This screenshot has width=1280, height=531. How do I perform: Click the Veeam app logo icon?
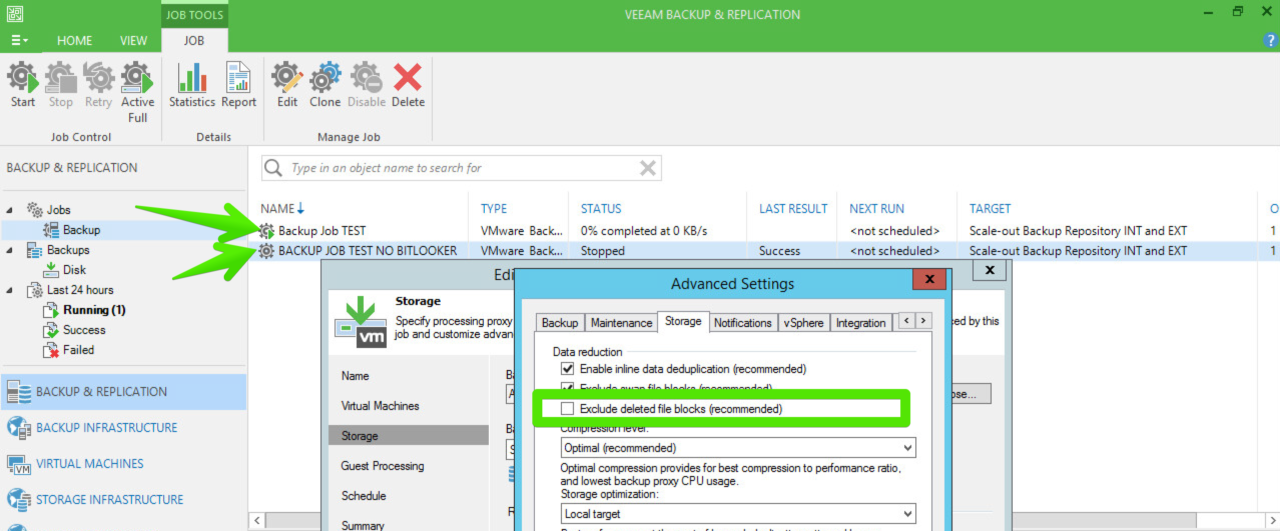pos(15,14)
